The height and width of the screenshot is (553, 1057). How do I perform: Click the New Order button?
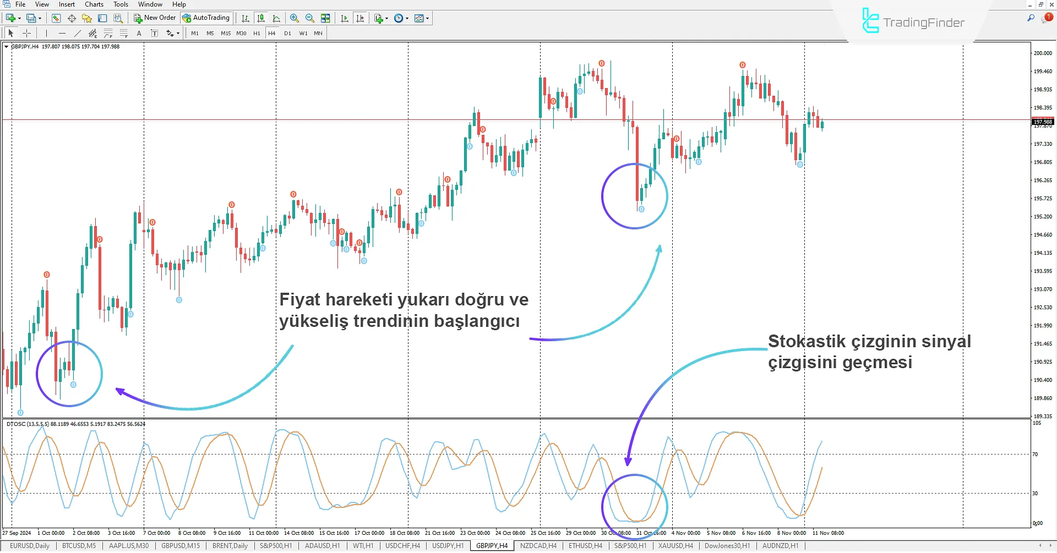[x=155, y=18]
